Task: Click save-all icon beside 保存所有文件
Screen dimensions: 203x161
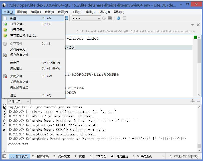Action: click(x=5, y=55)
